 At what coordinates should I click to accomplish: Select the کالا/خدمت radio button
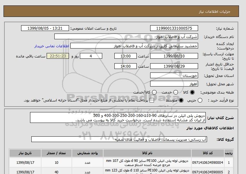pos(154,92)
